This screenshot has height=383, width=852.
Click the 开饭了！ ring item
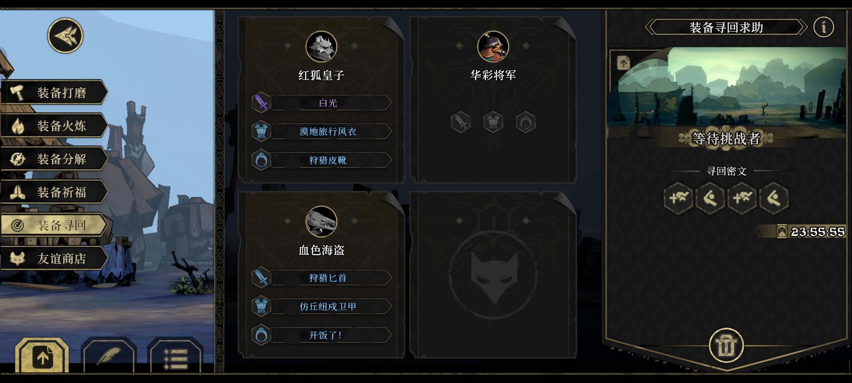pyautogui.click(x=322, y=335)
